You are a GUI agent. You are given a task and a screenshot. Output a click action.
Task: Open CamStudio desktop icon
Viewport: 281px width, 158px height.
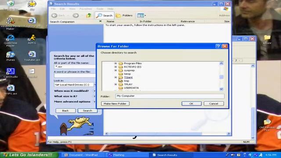click(x=11, y=73)
